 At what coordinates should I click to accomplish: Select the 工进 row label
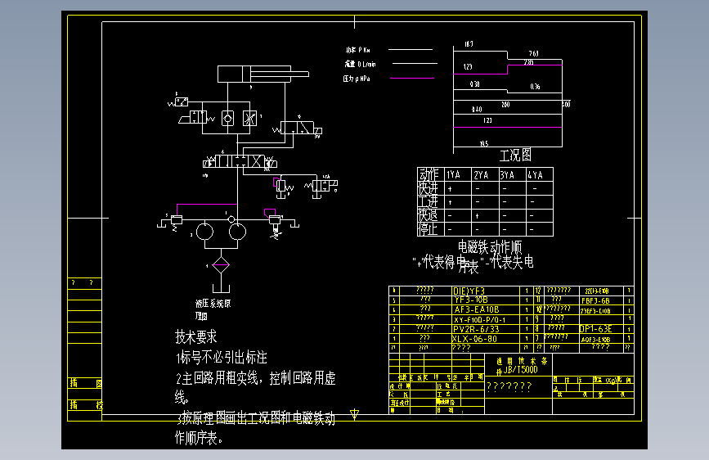[429, 201]
